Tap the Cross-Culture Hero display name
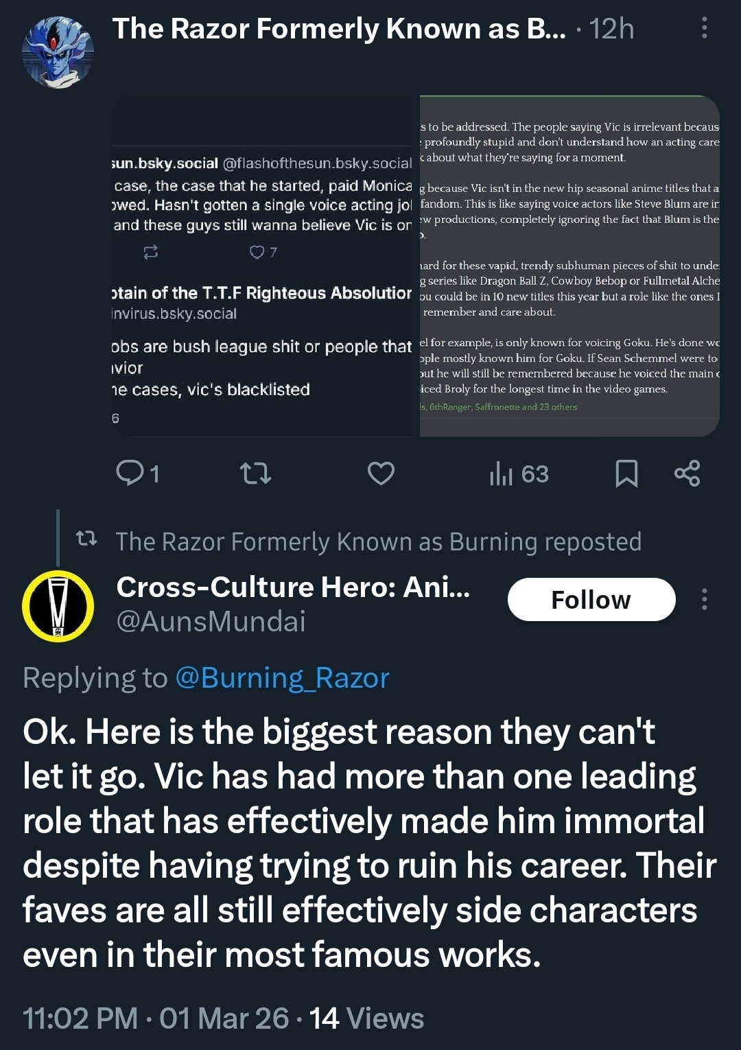This screenshot has height=1050, width=741. pos(293,587)
